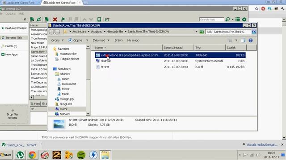
Task: Click Spotify icon on the taskbar
Action: 81,155
